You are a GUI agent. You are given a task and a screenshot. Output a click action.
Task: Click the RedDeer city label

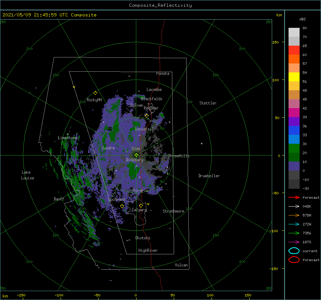coord(151,108)
